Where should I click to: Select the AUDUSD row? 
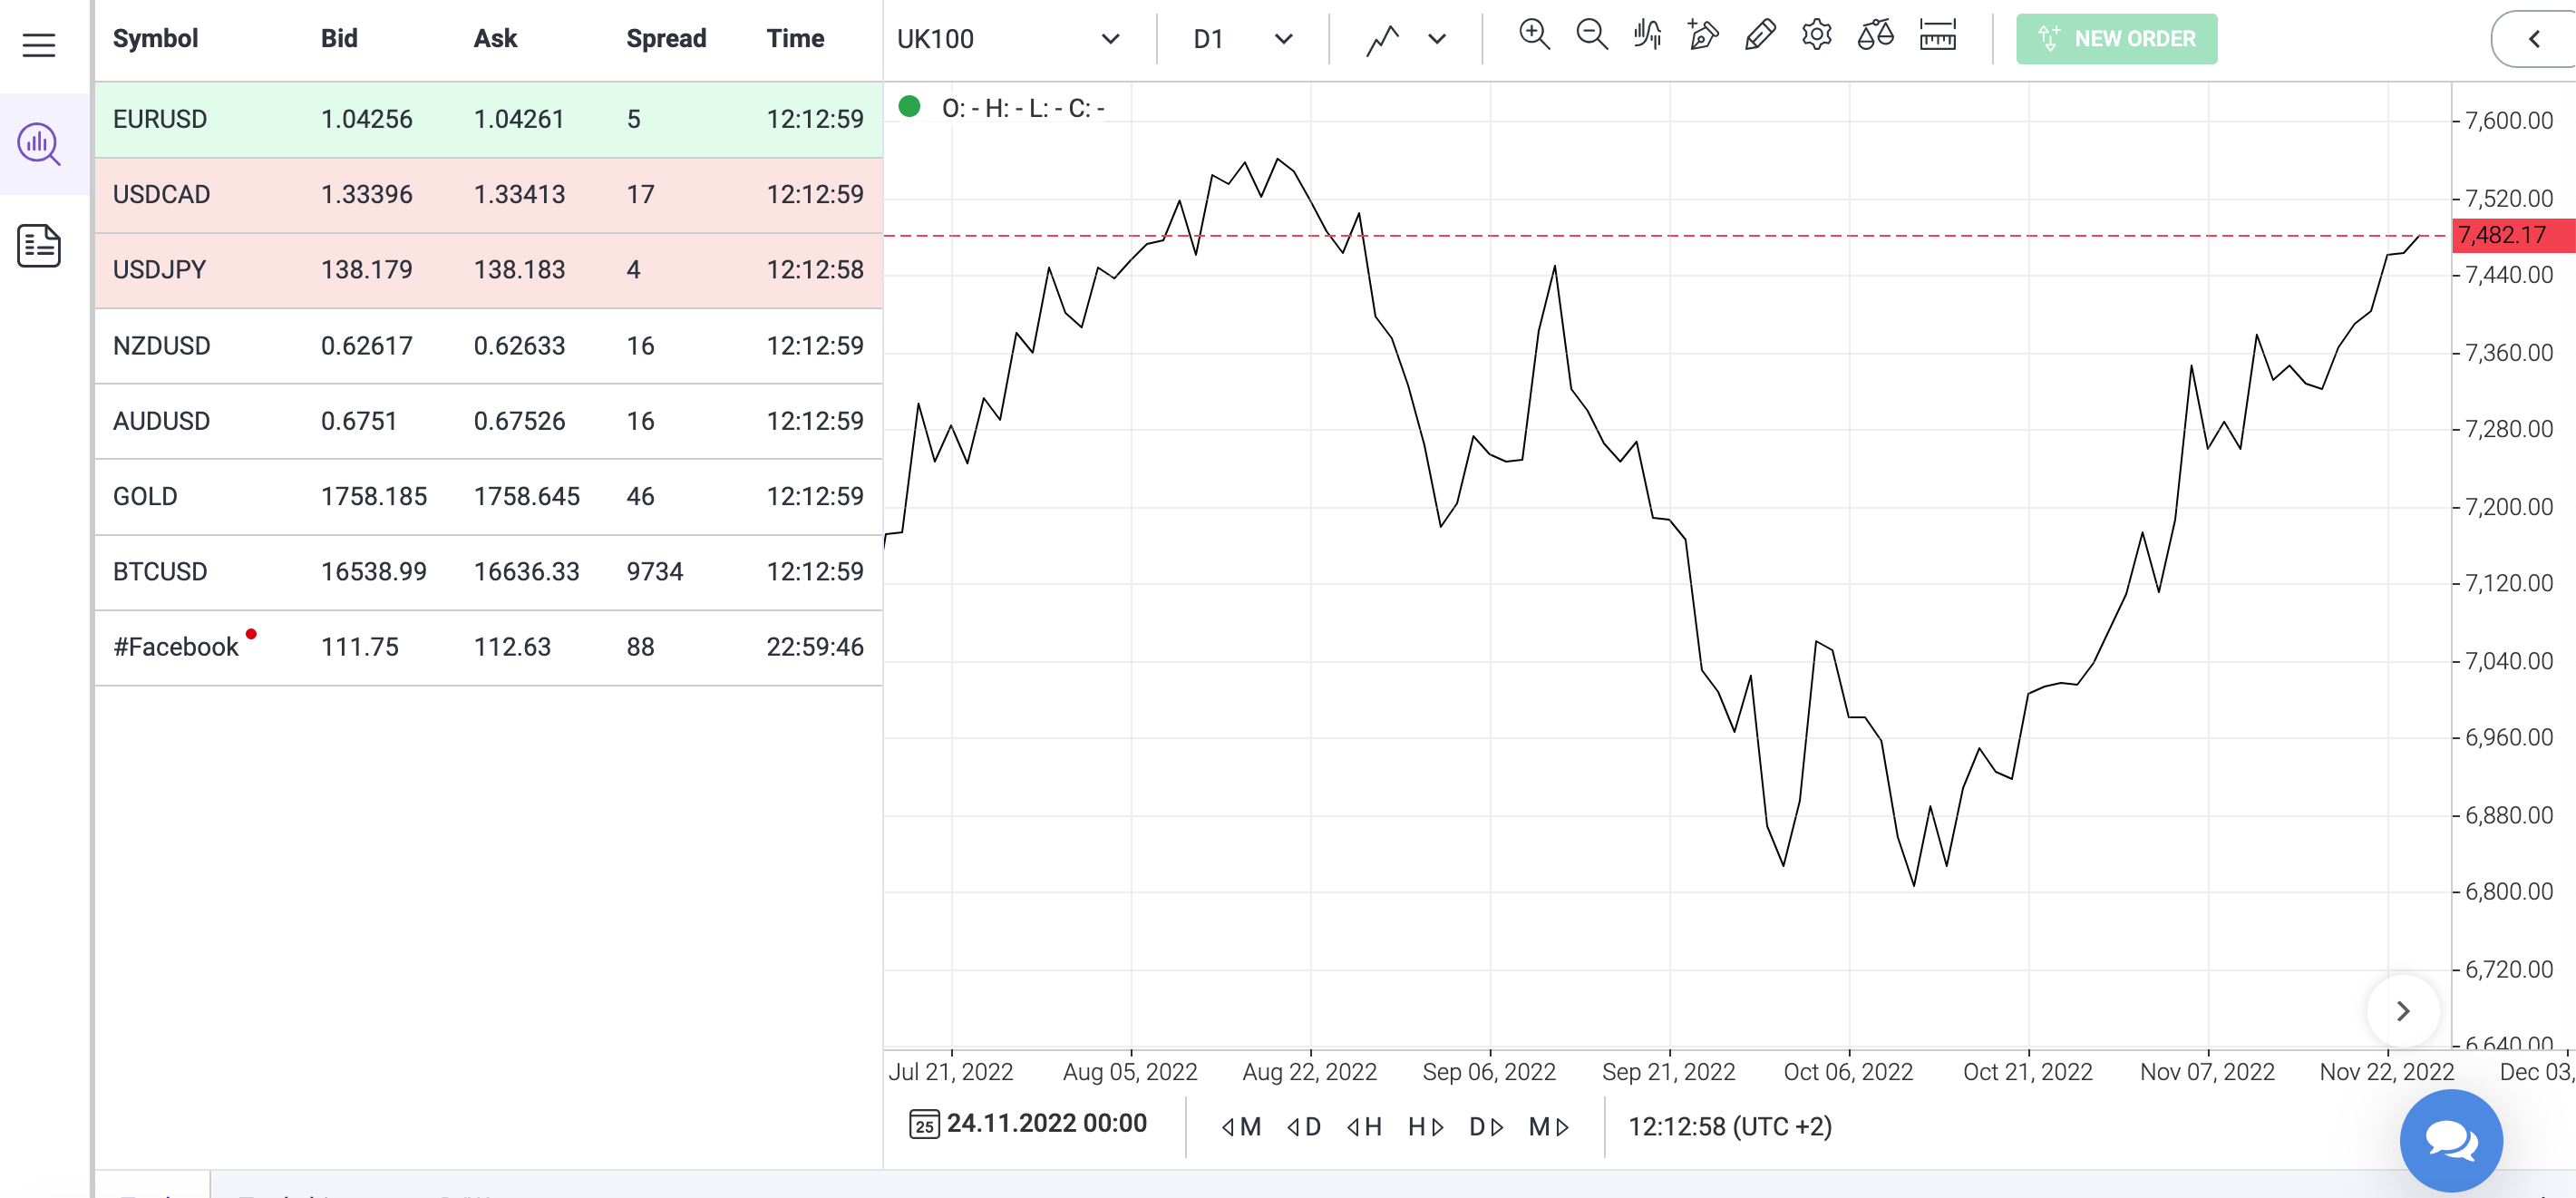coord(488,421)
